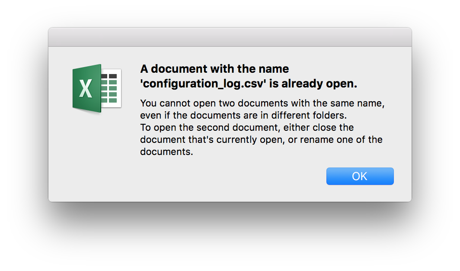
Task: Click the dark header rows on Excel icon sheet
Action: (109, 76)
